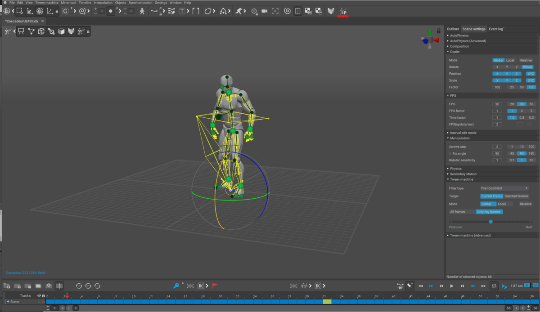Click the left IK icon above timeline
540x312 pixels.
(x=201, y=285)
